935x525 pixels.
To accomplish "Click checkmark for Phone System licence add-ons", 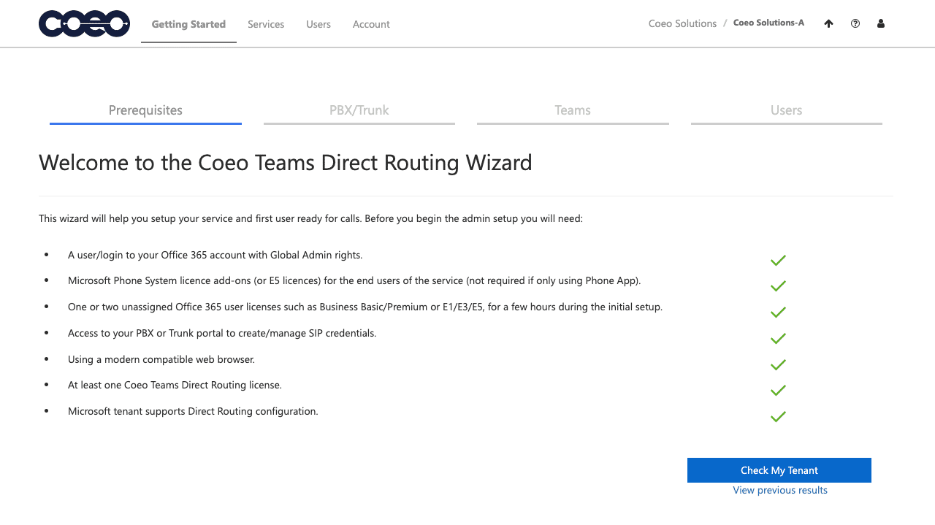I will (x=778, y=286).
